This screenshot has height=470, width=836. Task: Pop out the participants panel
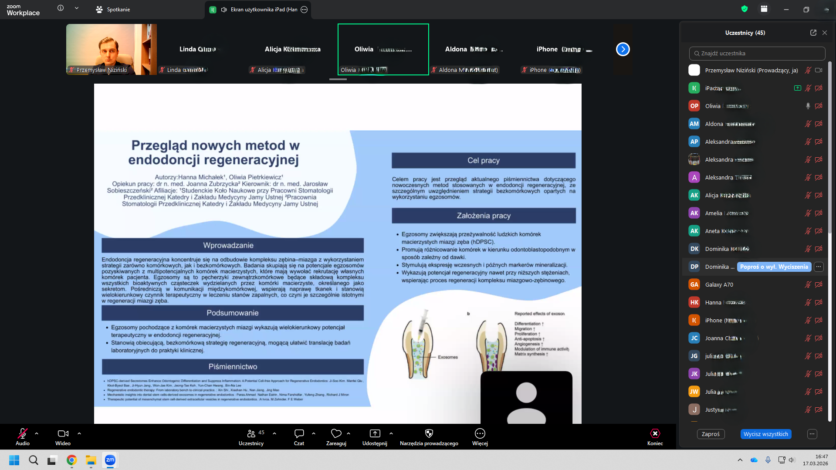[813, 33]
